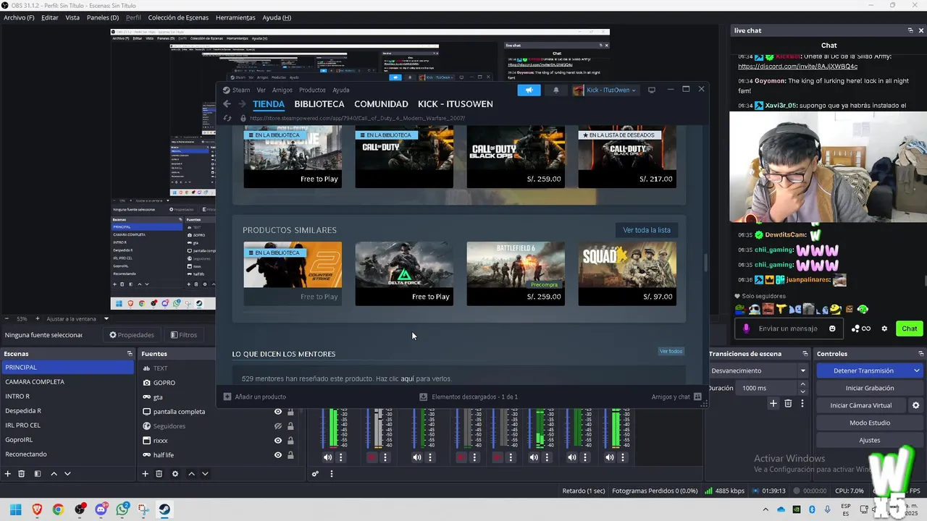Screen dimensions: 927x521
Task: Open Propiedades button for source
Action: [x=131, y=335]
